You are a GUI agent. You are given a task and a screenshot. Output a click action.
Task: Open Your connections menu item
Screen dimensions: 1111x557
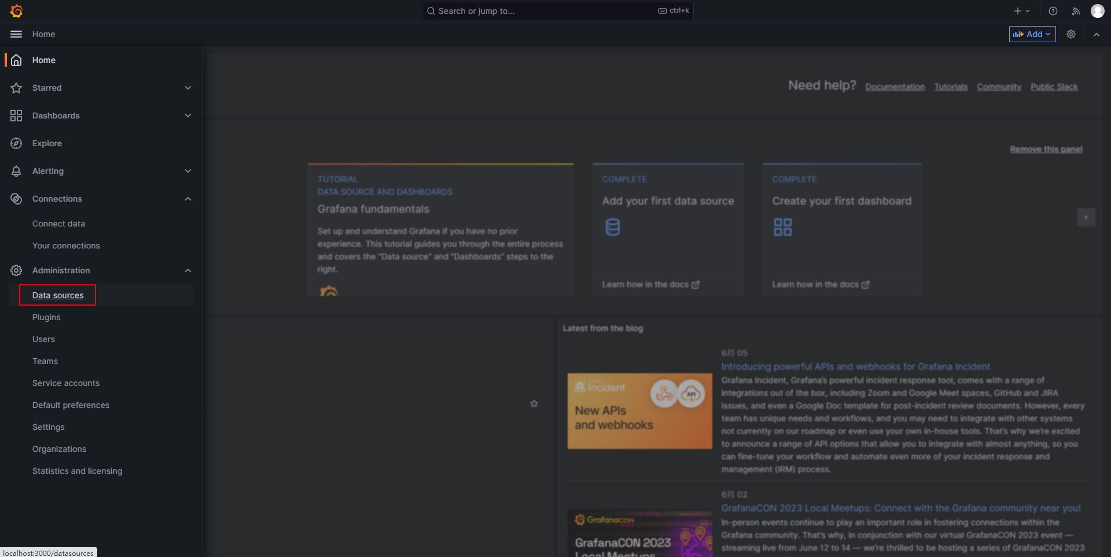pyautogui.click(x=66, y=246)
